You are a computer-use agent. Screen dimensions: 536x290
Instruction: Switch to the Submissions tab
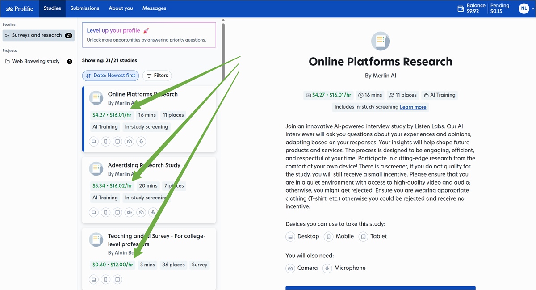pyautogui.click(x=84, y=8)
